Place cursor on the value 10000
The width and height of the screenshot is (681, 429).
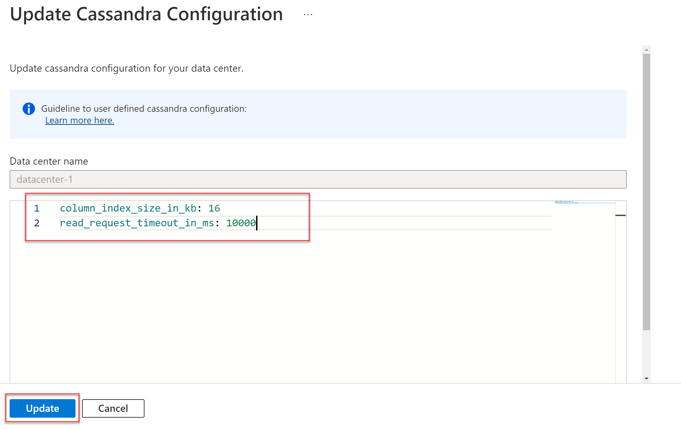pyautogui.click(x=241, y=223)
